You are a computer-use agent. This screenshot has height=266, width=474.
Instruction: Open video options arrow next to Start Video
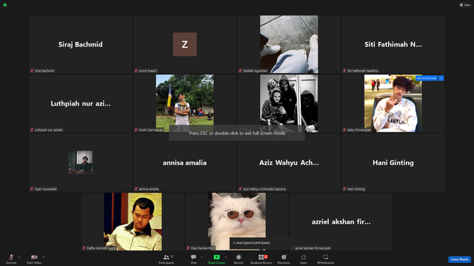(x=44, y=257)
